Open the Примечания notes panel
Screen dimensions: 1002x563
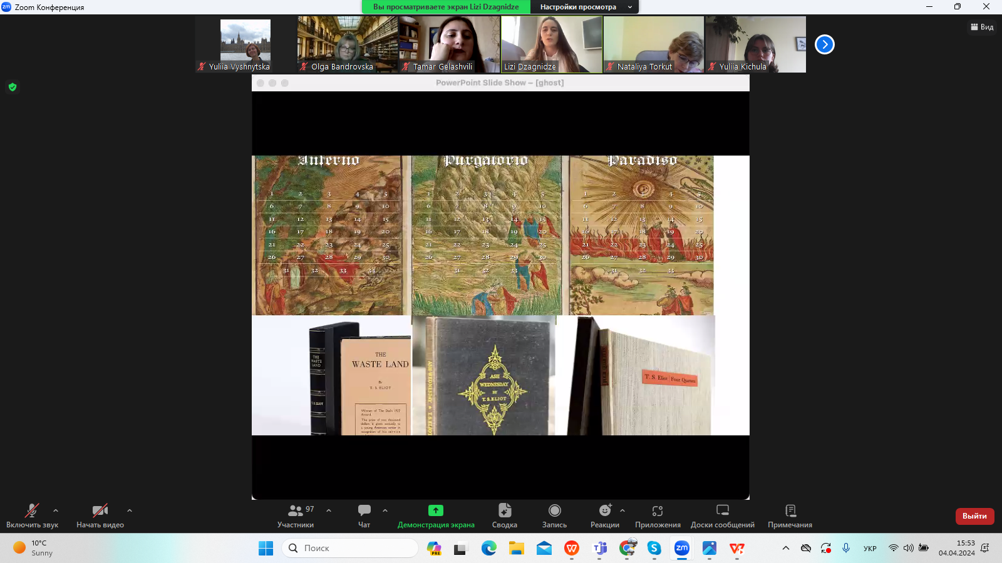coord(790,515)
